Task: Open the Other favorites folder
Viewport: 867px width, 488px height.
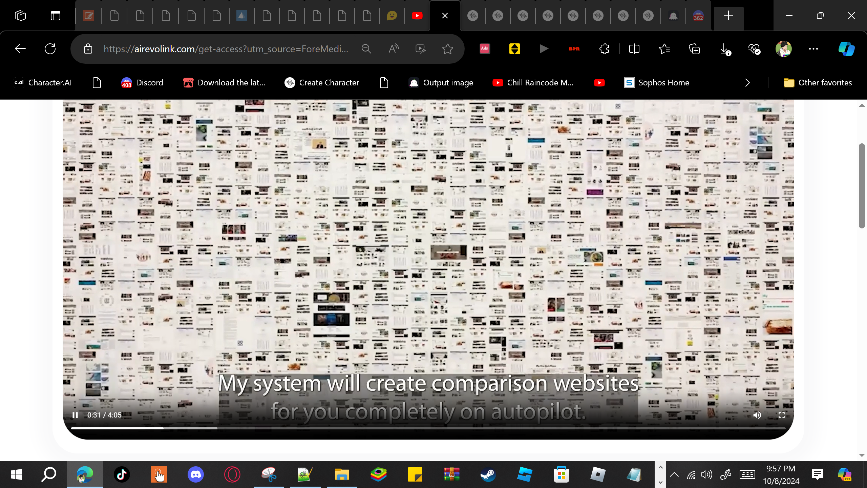Action: click(818, 83)
